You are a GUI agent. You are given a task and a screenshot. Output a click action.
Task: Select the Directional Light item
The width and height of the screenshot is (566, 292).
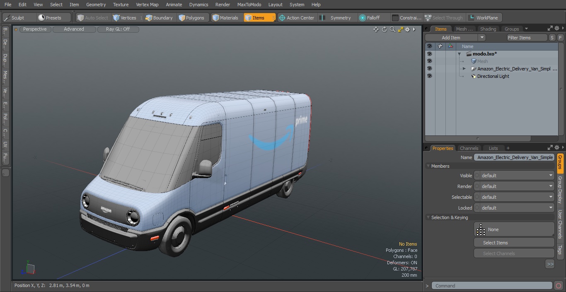tap(493, 76)
